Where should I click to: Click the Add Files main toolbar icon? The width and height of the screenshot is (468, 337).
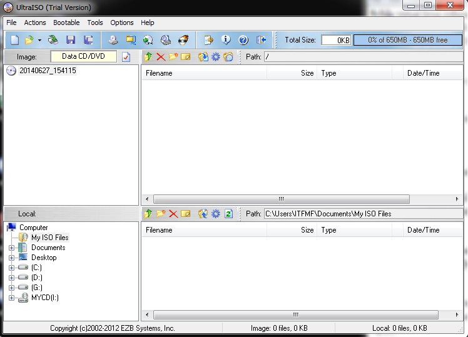point(208,39)
